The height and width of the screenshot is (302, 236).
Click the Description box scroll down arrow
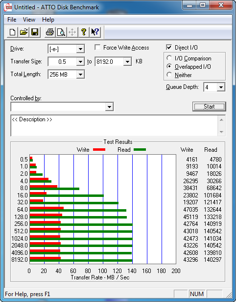[x=221, y=132]
